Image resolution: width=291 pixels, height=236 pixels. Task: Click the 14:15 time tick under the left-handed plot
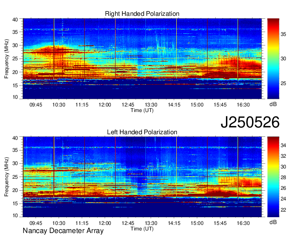pyautogui.click(x=174, y=223)
